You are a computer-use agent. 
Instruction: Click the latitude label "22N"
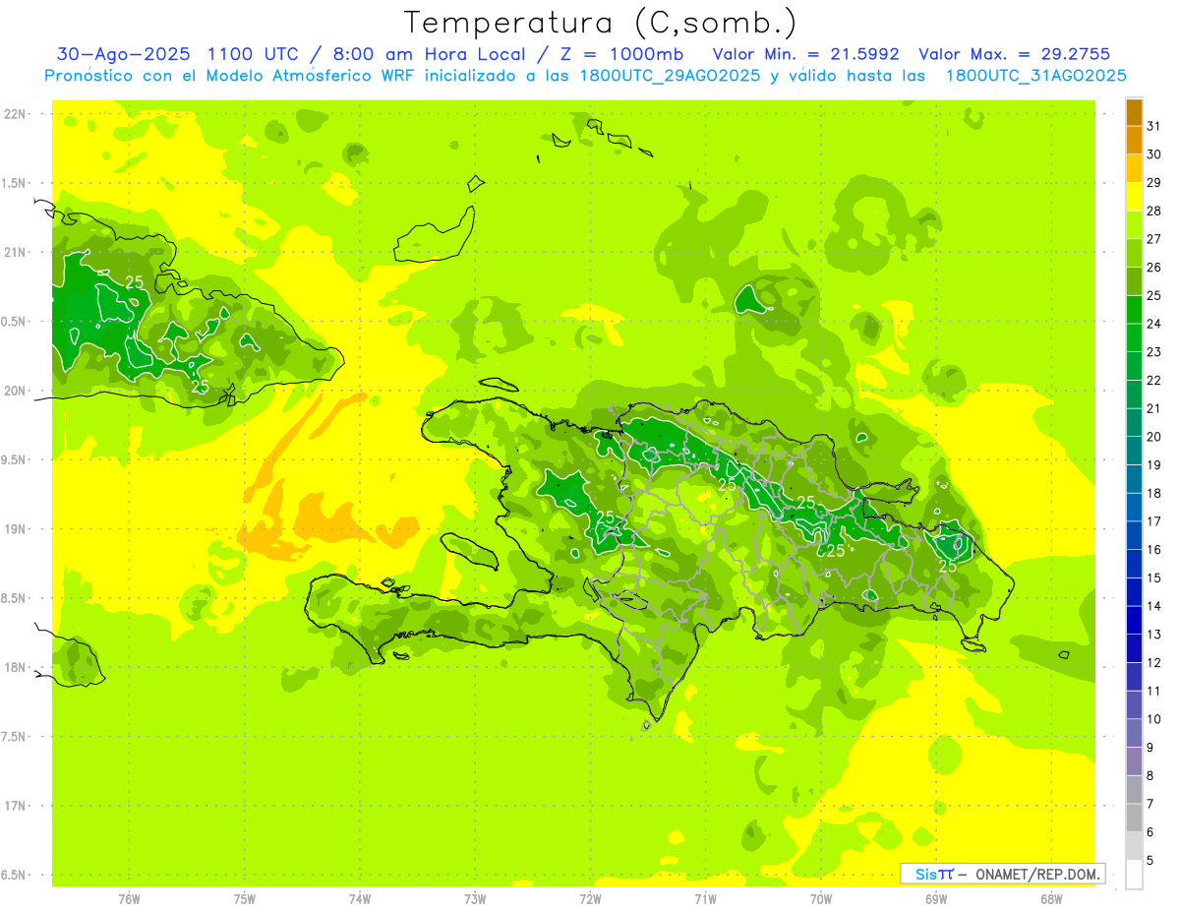pos(14,114)
